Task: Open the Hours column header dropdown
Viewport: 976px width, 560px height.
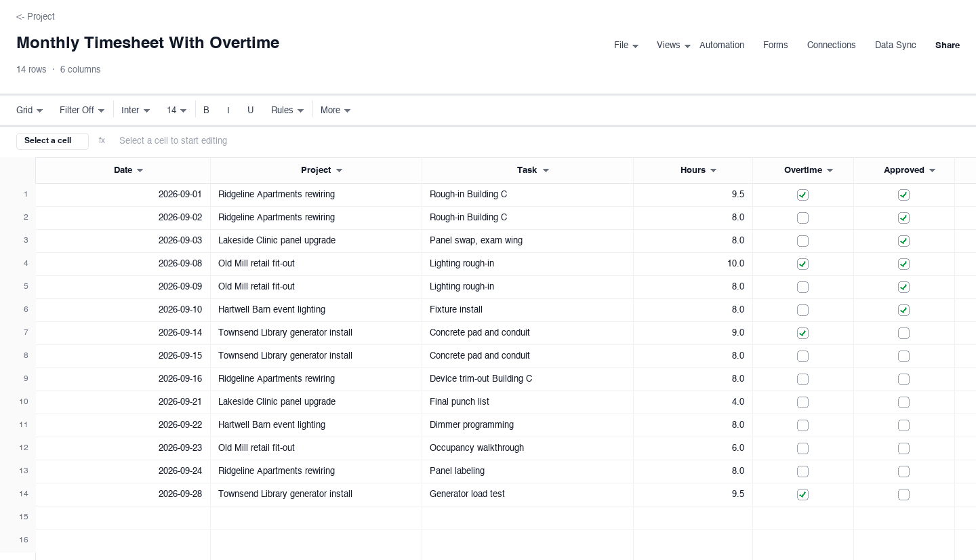Action: pyautogui.click(x=714, y=170)
